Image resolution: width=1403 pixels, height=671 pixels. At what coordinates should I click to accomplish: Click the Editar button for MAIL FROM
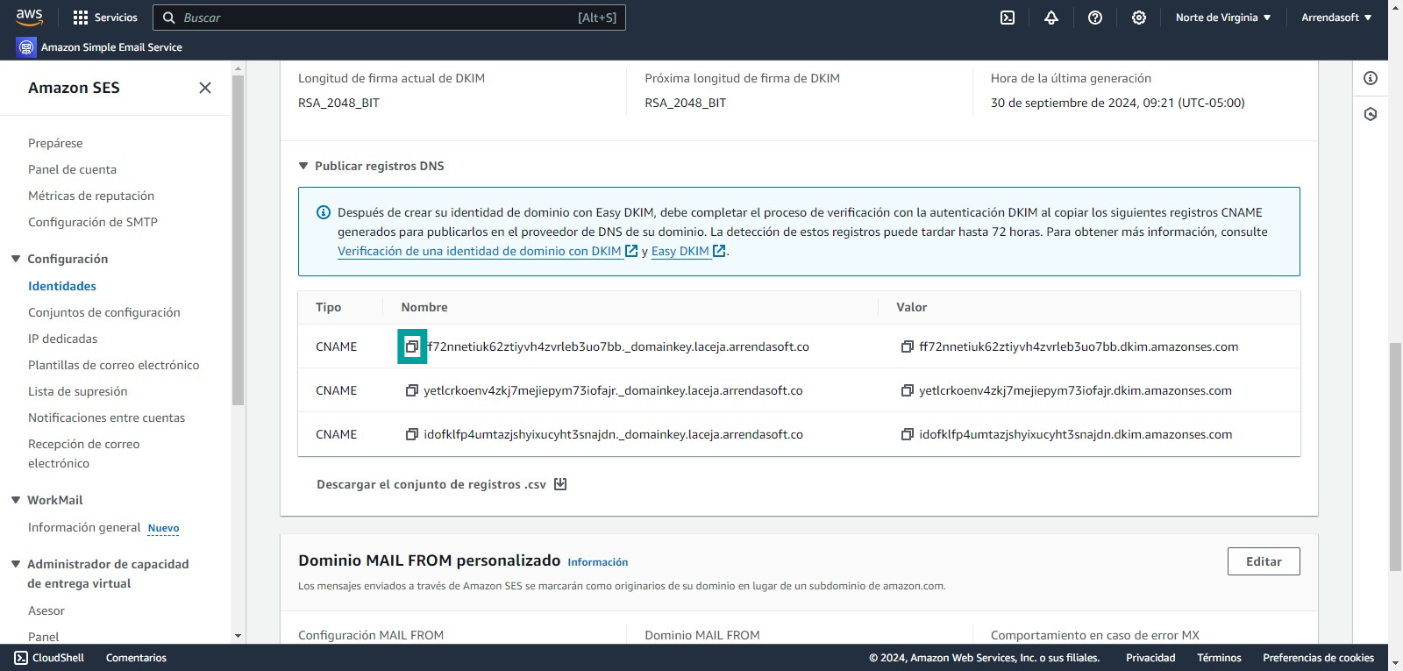[1264, 561]
